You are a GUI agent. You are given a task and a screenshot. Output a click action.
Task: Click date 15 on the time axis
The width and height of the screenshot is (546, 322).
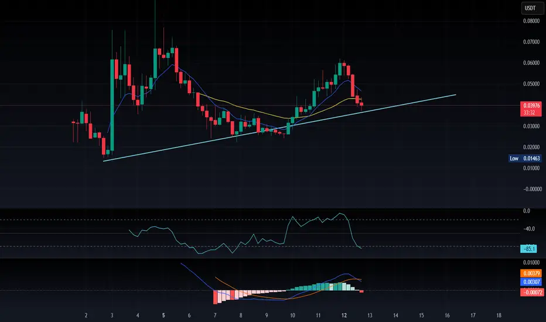pyautogui.click(x=421, y=316)
